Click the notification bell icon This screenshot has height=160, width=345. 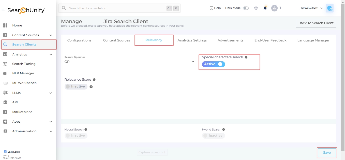click(x=265, y=8)
